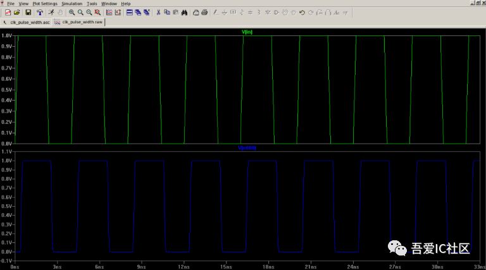Open Control Panel via hammer icon
The height and width of the screenshot is (270, 486).
(x=39, y=12)
